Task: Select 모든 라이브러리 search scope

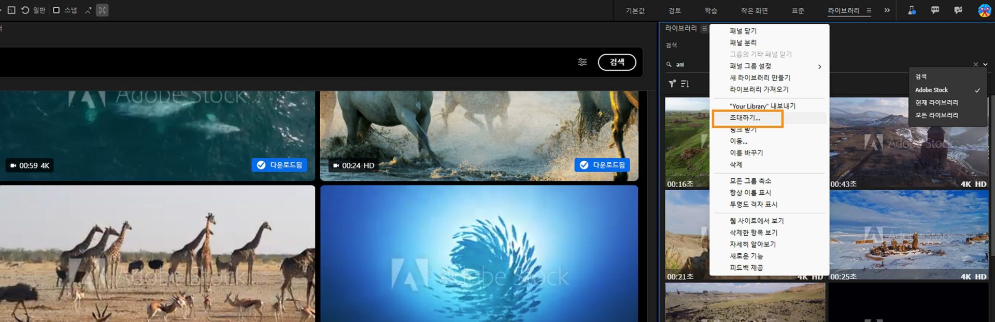Action: point(947,115)
